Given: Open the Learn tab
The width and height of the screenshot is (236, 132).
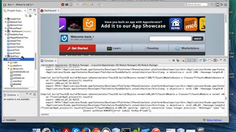Looking at the screenshot, I should (x=114, y=48).
